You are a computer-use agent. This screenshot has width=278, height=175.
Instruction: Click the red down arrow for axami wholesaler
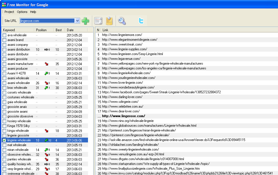click(x=46, y=83)
